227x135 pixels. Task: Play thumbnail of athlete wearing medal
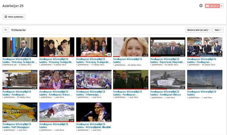click(57, 80)
